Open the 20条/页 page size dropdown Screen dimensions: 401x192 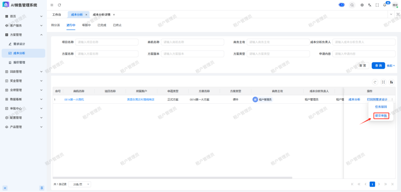79,184
